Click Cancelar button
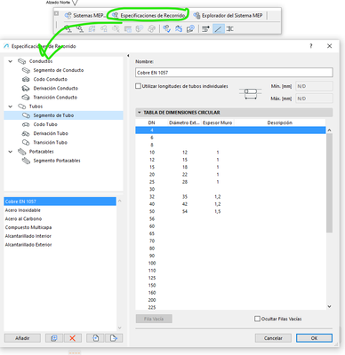The width and height of the screenshot is (345, 355). [x=273, y=338]
